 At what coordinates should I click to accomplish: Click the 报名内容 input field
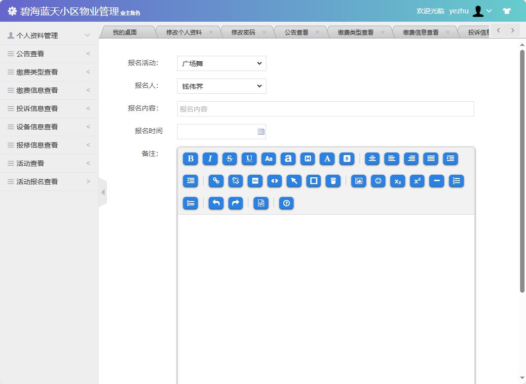tap(325, 109)
